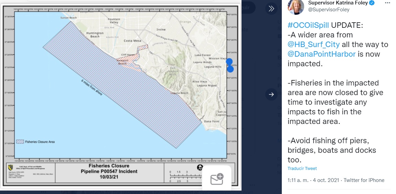Click Traducir Tweet to translate
This screenshot has width=396, height=194.
[302, 169]
